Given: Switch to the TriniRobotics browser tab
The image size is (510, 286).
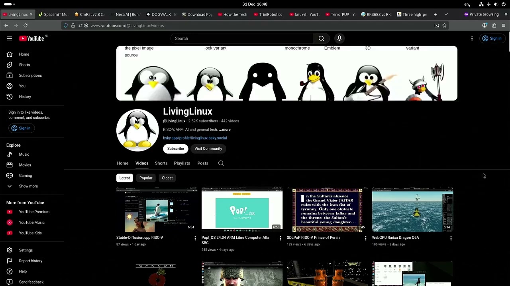Looking at the screenshot, I should (x=267, y=14).
